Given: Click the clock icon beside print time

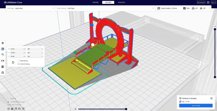Looking at the screenshot, I should click(x=180, y=98).
